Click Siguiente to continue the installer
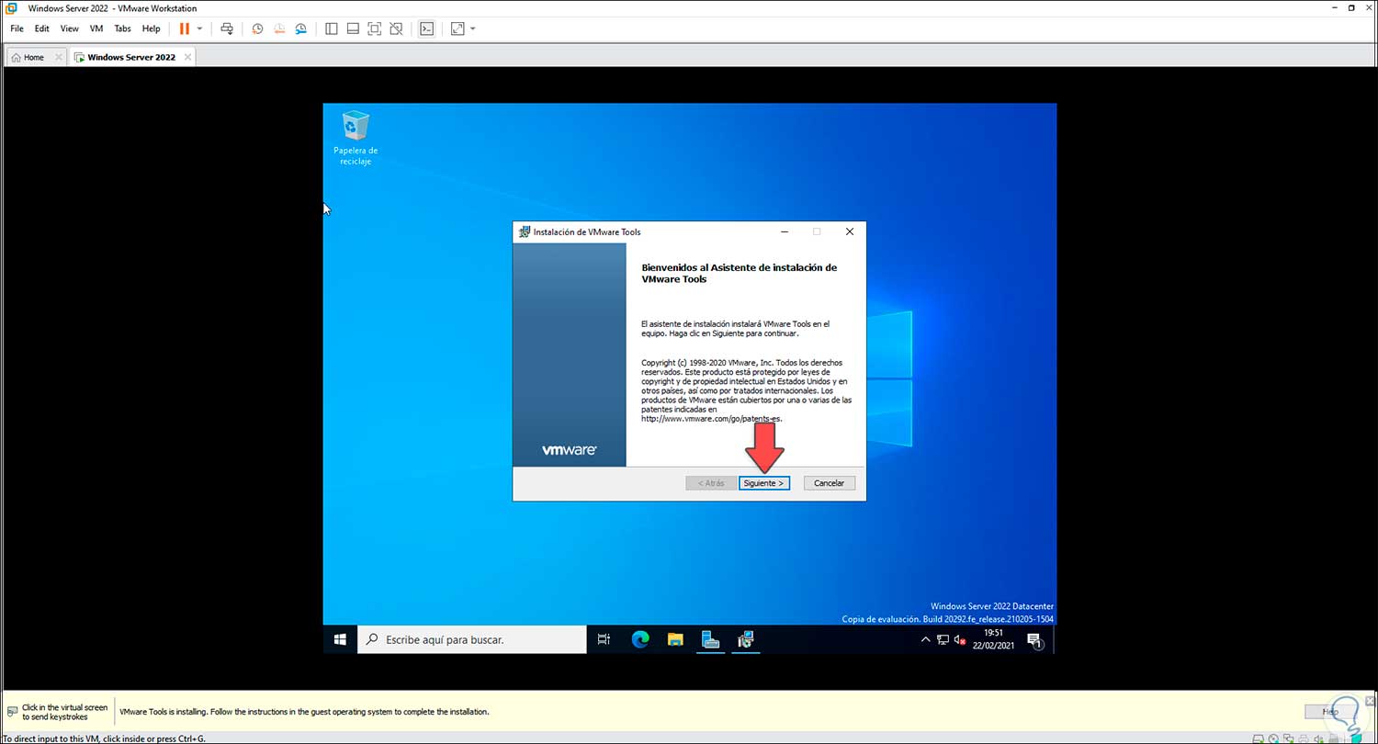This screenshot has width=1378, height=744. tap(764, 483)
